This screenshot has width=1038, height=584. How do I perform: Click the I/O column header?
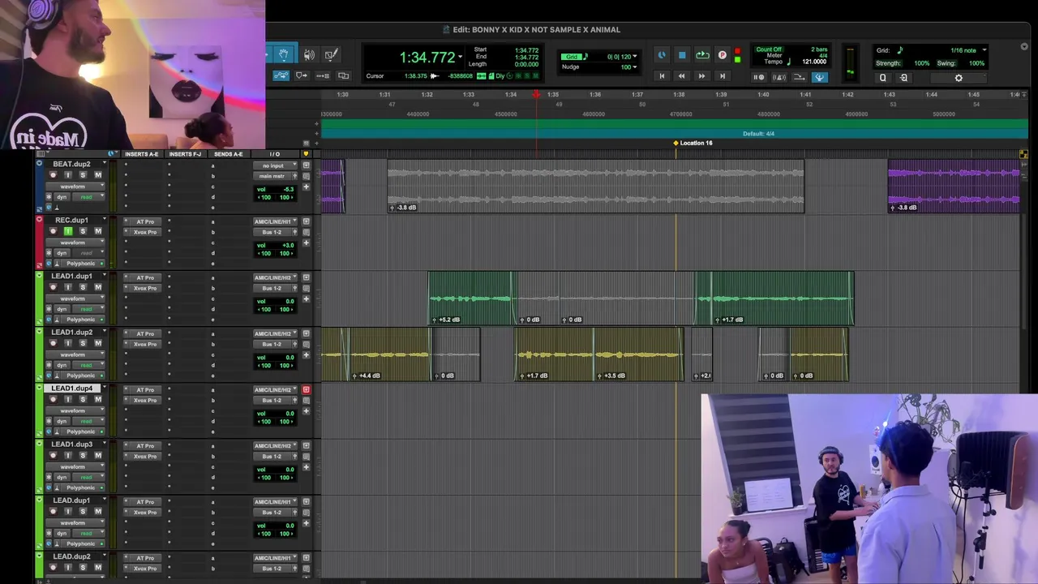275,154
